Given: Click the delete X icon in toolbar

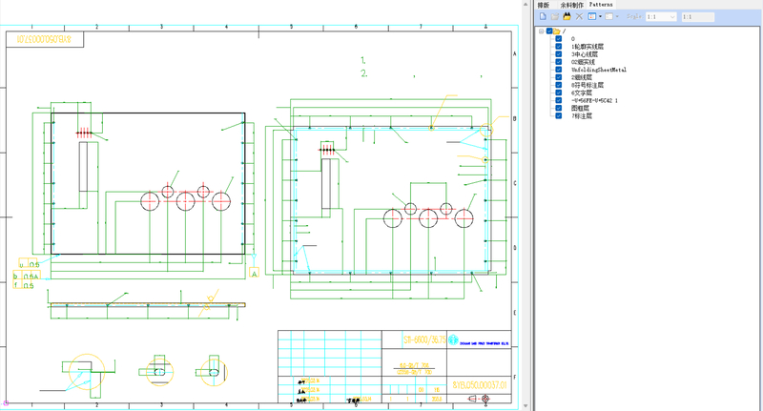Looking at the screenshot, I should click(579, 17).
